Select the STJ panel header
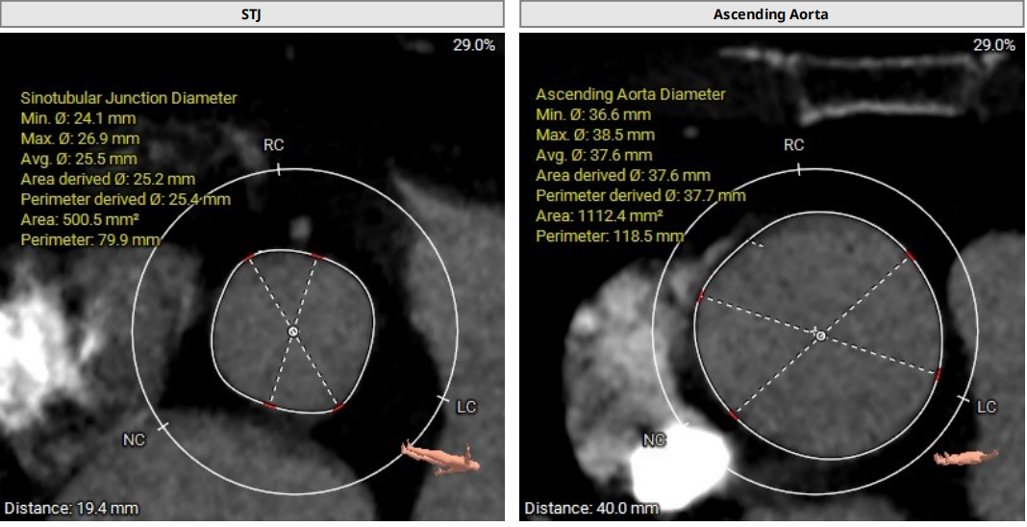Image resolution: width=1027 pixels, height=527 pixels. click(252, 13)
